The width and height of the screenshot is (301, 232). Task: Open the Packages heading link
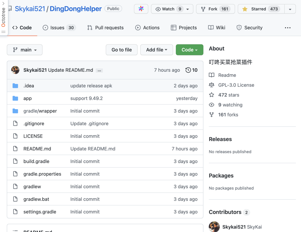221,175
